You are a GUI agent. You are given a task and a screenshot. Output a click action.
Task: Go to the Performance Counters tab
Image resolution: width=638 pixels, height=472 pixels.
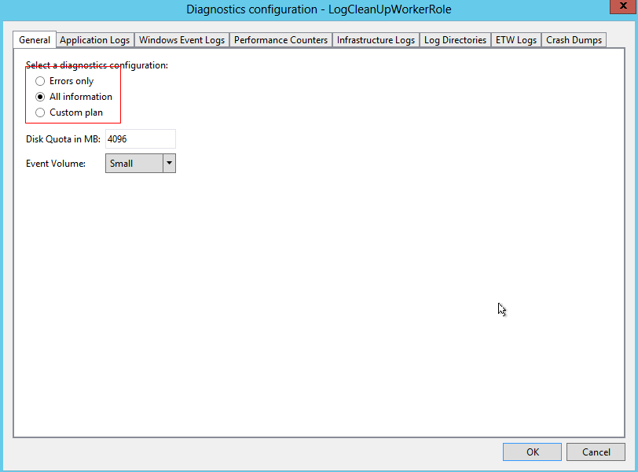pos(280,40)
